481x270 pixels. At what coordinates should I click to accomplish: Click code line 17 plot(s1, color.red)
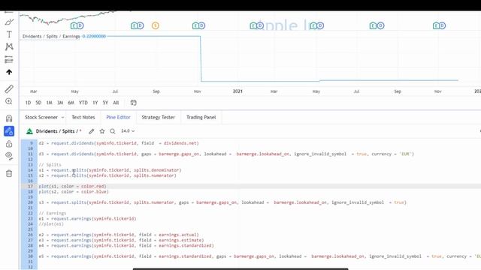pos(72,187)
